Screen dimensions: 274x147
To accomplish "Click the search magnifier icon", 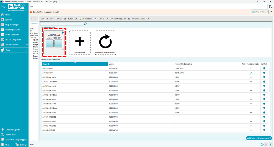I will (85, 24).
